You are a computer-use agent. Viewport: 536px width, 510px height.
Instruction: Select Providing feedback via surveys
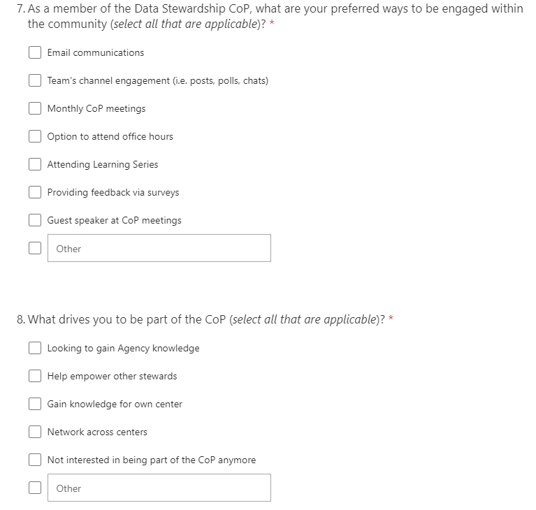[x=35, y=193]
